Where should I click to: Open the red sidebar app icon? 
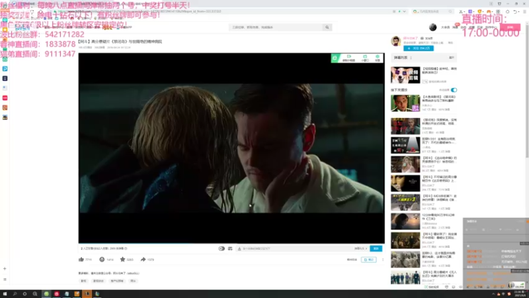pos(5,98)
